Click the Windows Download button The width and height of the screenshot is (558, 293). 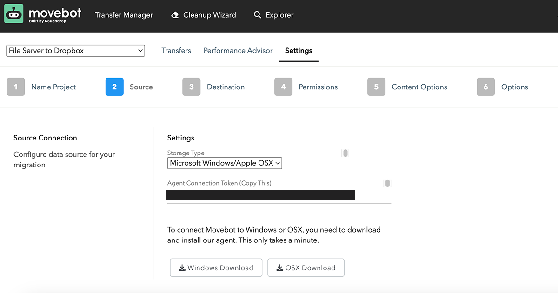216,267
